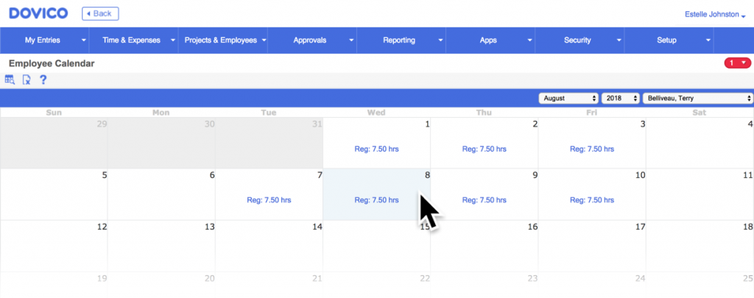Open the Belliveau, Terry employee selector
This screenshot has height=298, width=754.
[x=698, y=98]
